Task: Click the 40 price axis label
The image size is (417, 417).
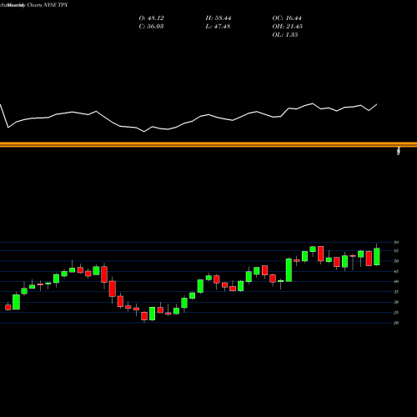Action: pyautogui.click(x=396, y=281)
